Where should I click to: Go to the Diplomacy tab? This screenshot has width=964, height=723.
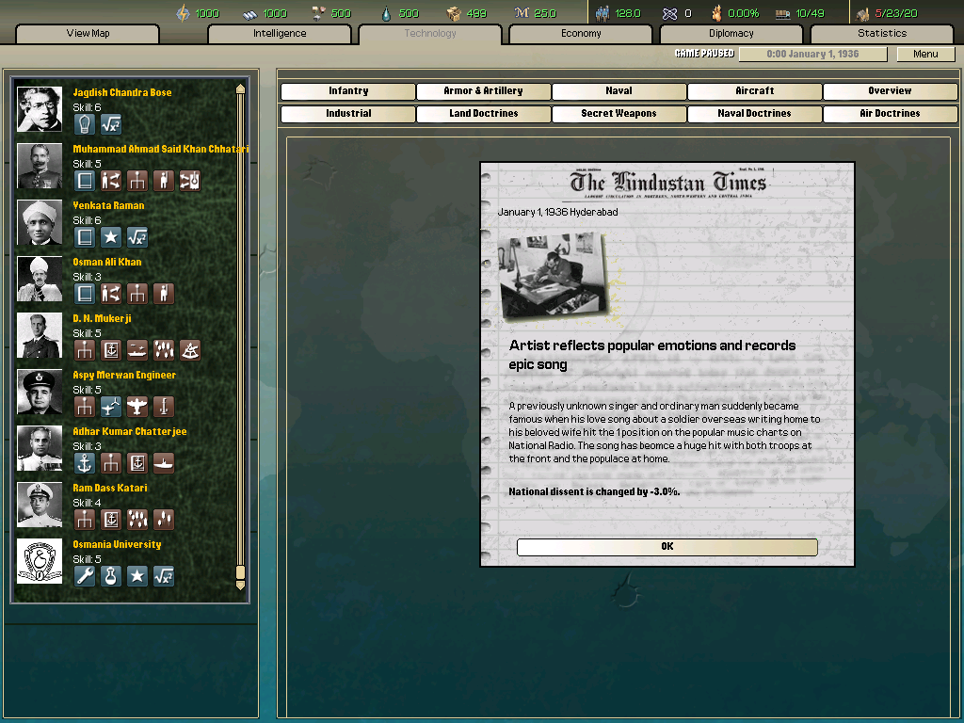[731, 34]
